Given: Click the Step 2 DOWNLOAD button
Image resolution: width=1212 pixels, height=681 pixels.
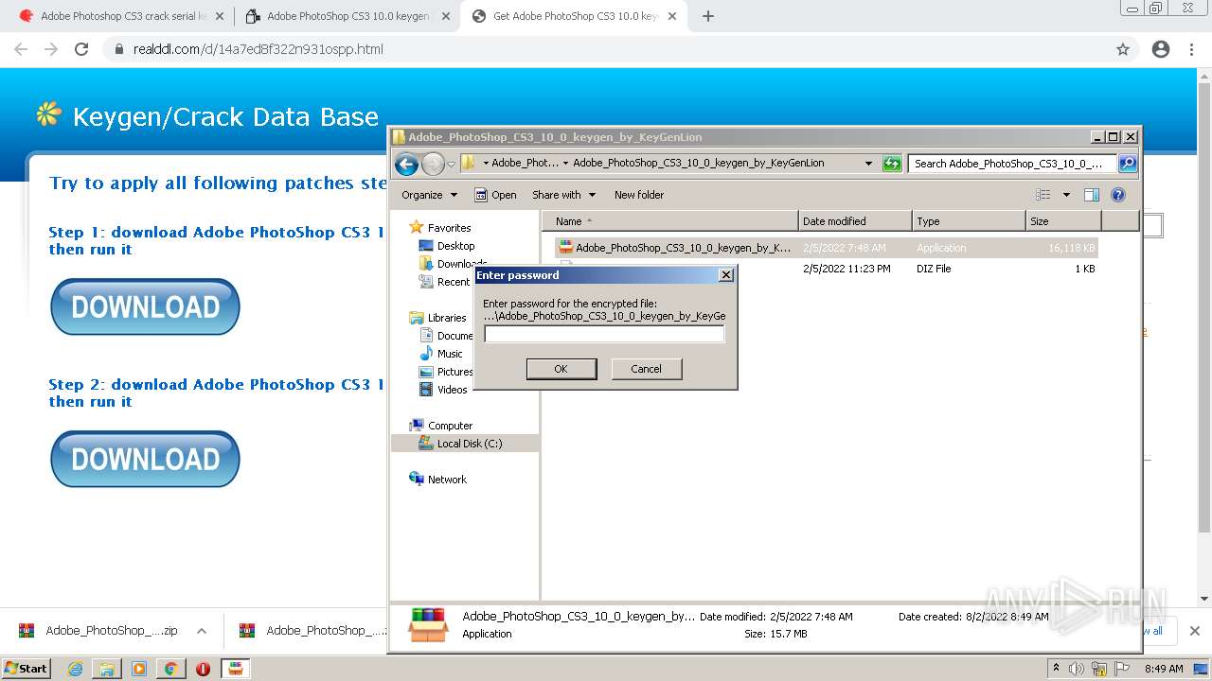Looking at the screenshot, I should (145, 459).
